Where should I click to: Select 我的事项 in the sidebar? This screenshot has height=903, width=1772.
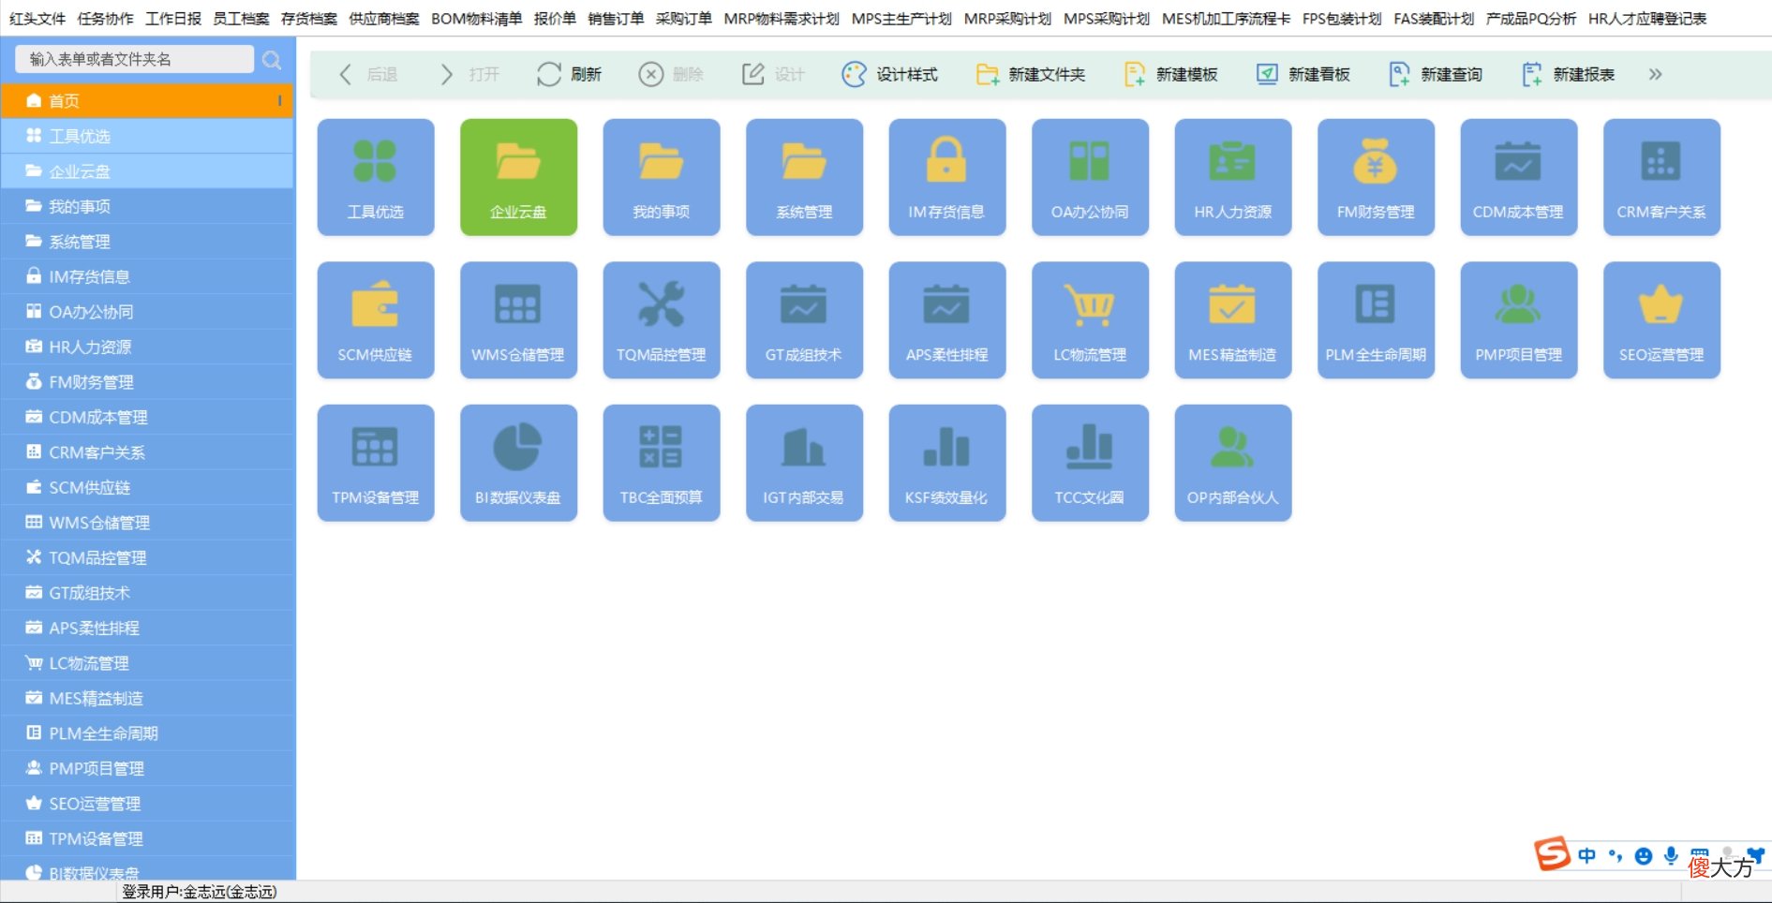pyautogui.click(x=147, y=206)
